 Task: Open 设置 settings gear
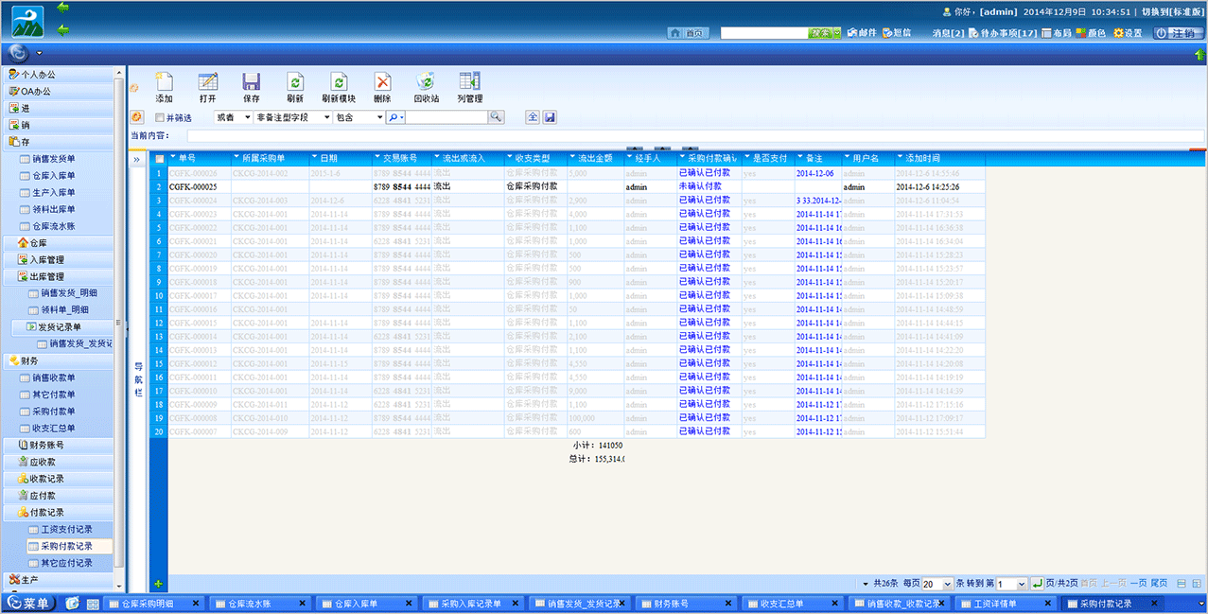[1128, 33]
